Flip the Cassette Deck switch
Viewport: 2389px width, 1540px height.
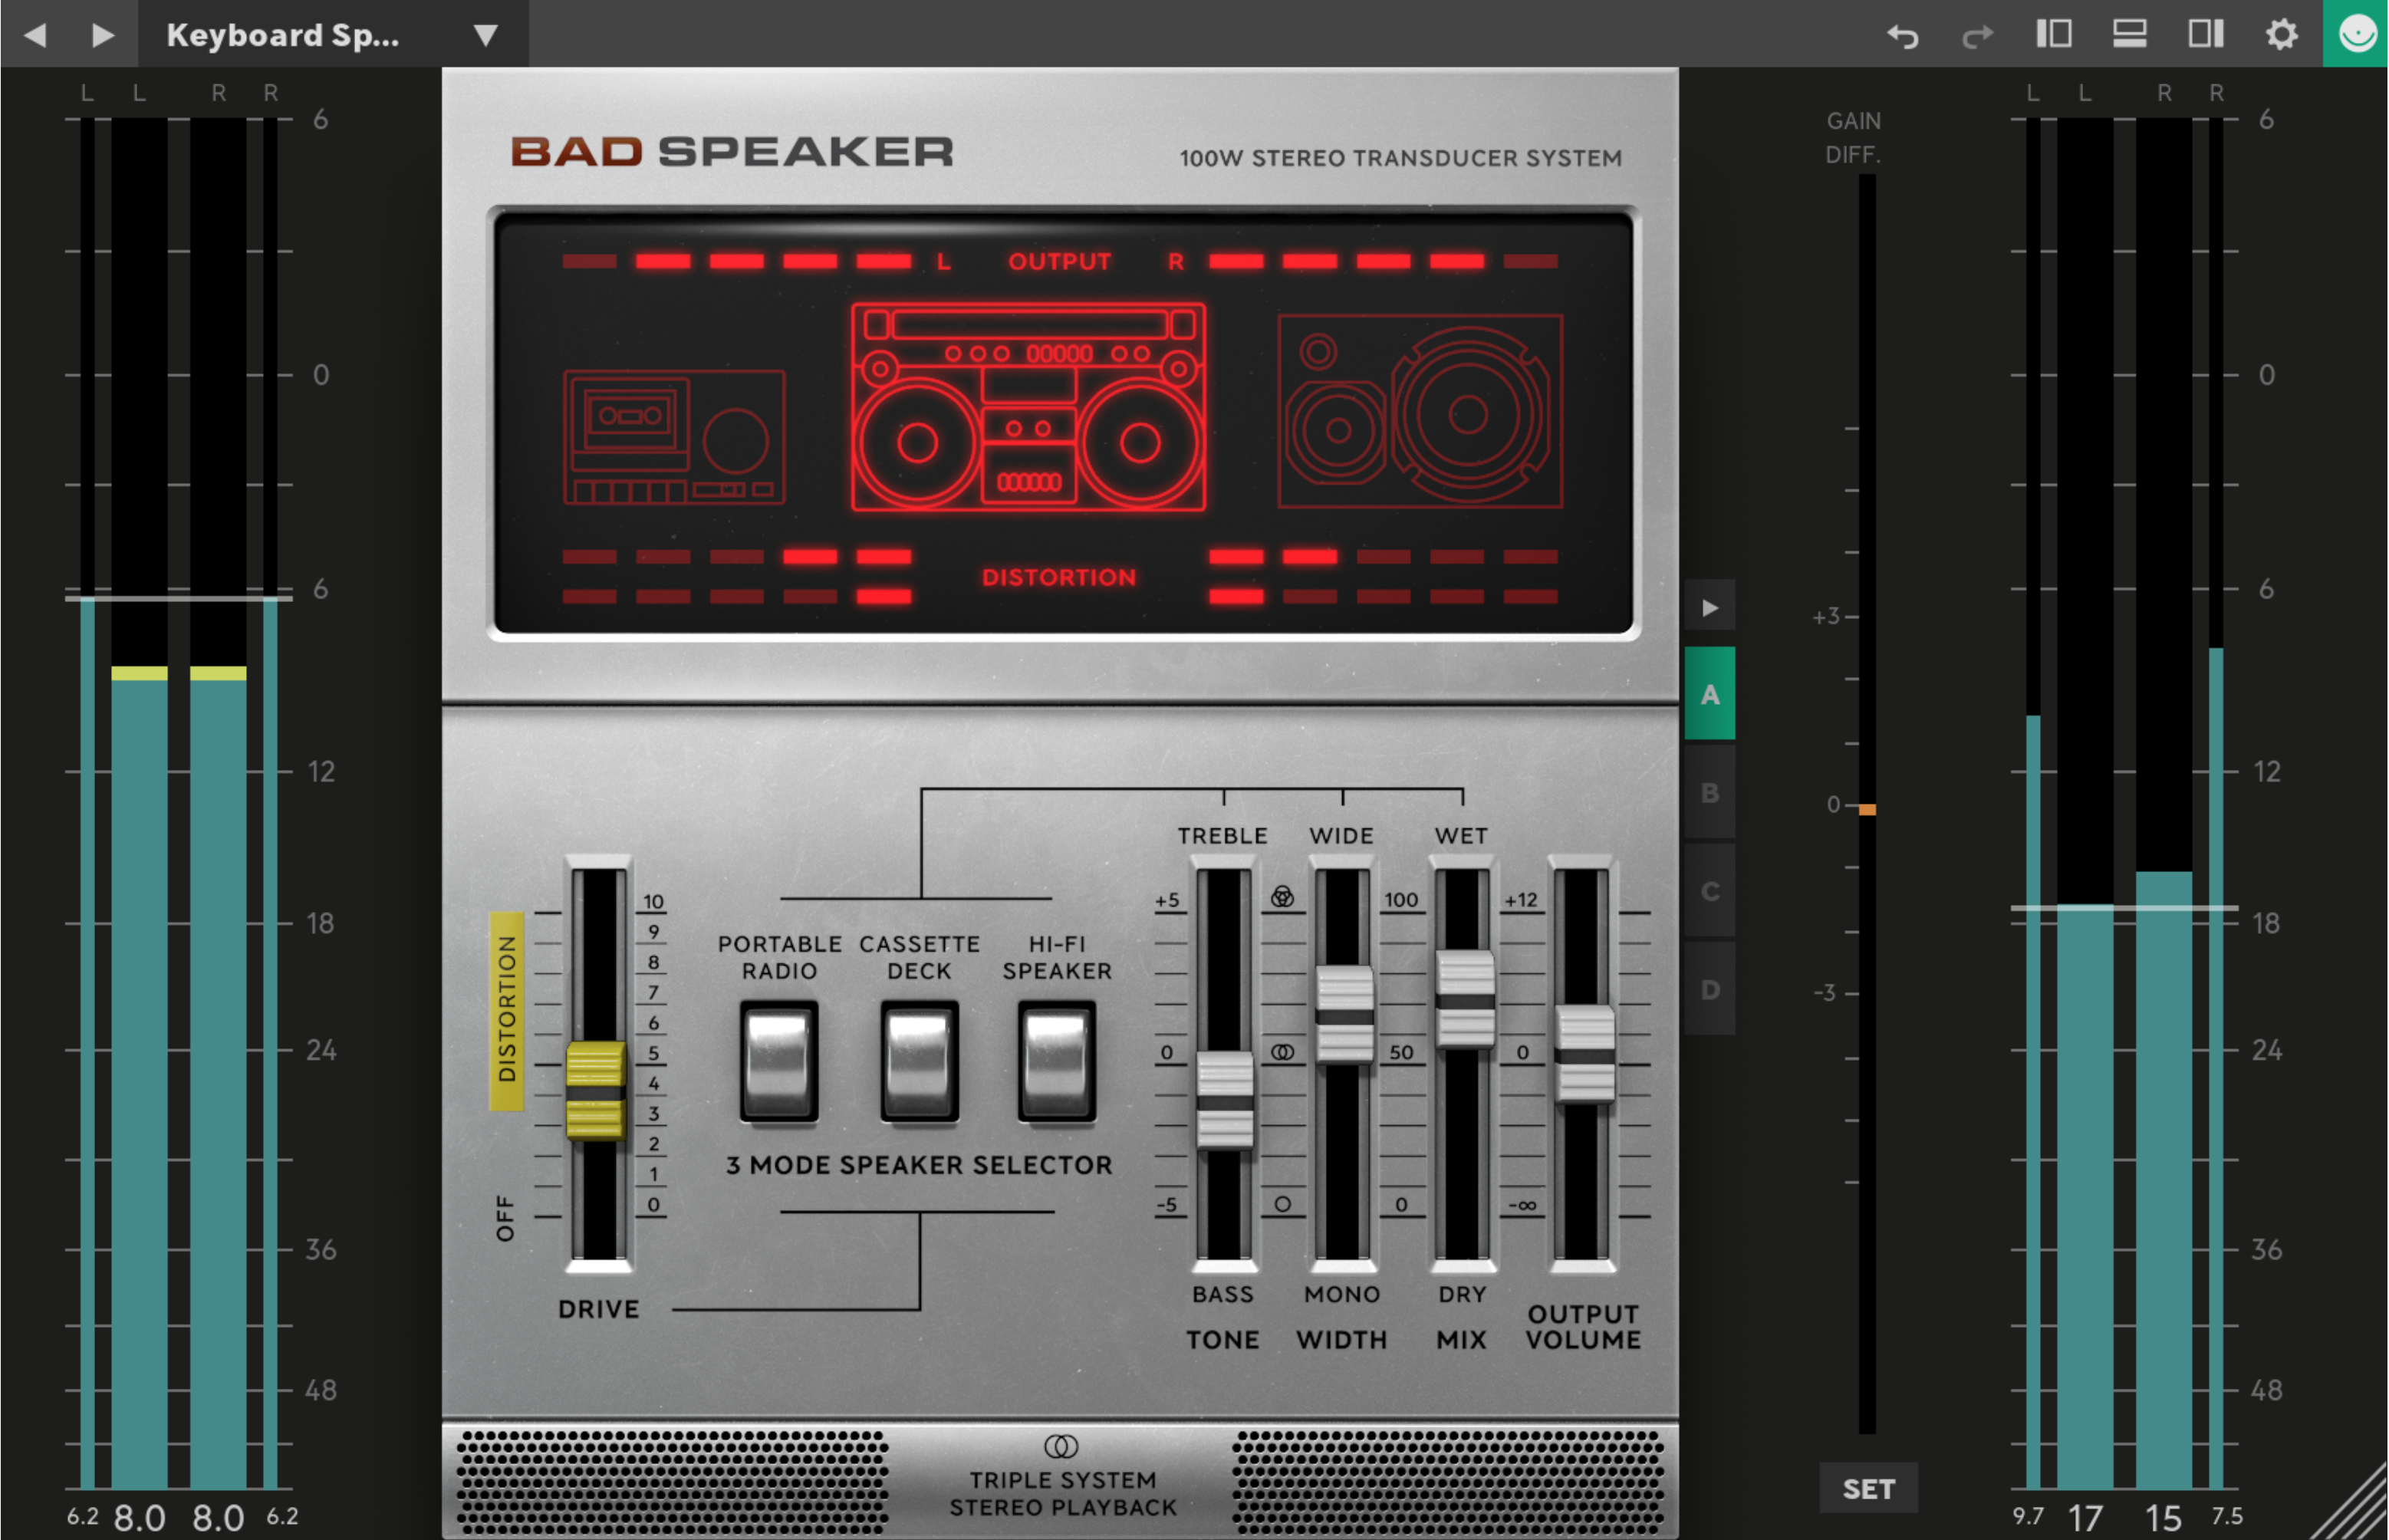pyautogui.click(x=919, y=1062)
